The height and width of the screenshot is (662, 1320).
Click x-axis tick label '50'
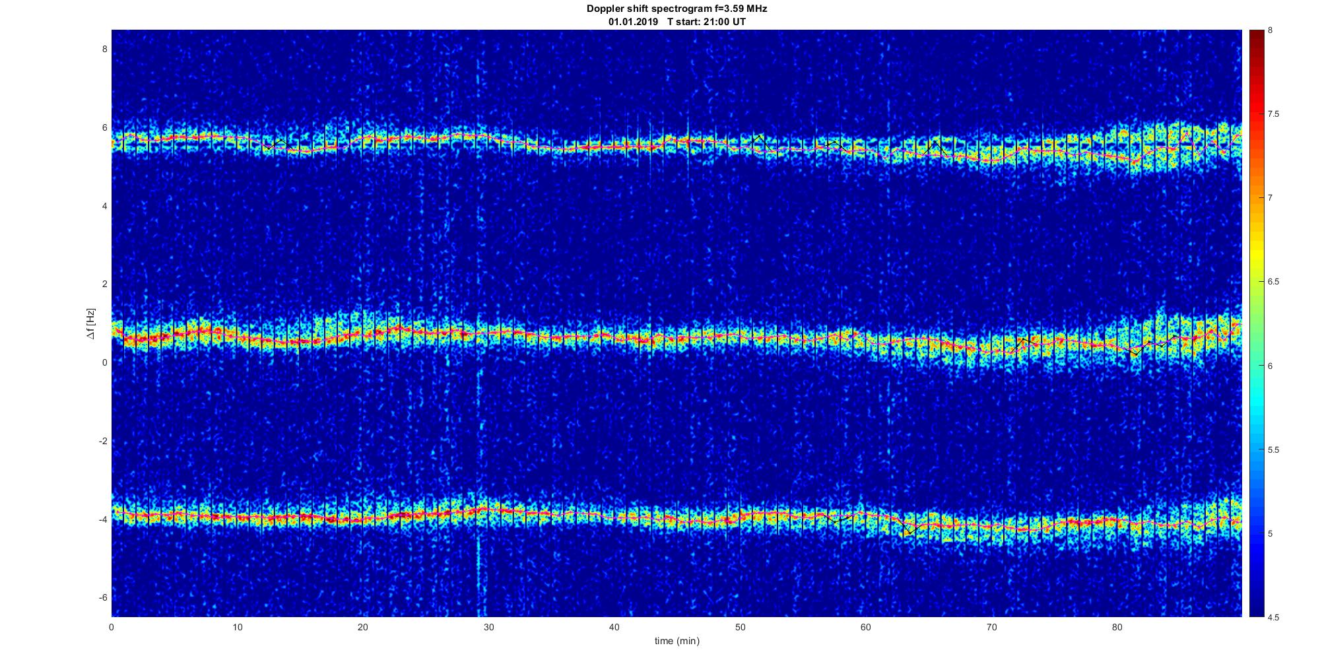click(740, 627)
